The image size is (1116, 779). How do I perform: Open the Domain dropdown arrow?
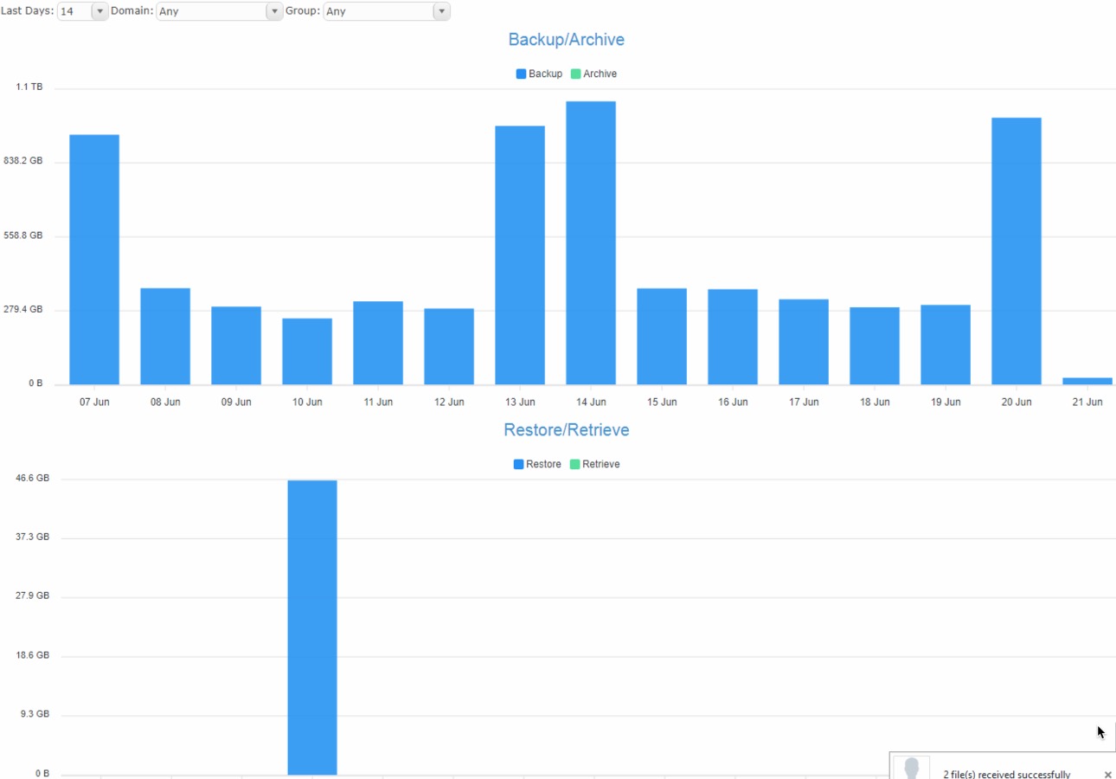pos(274,11)
